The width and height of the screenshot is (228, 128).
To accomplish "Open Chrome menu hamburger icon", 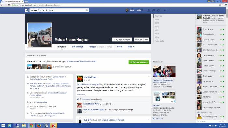I will [226, 5].
